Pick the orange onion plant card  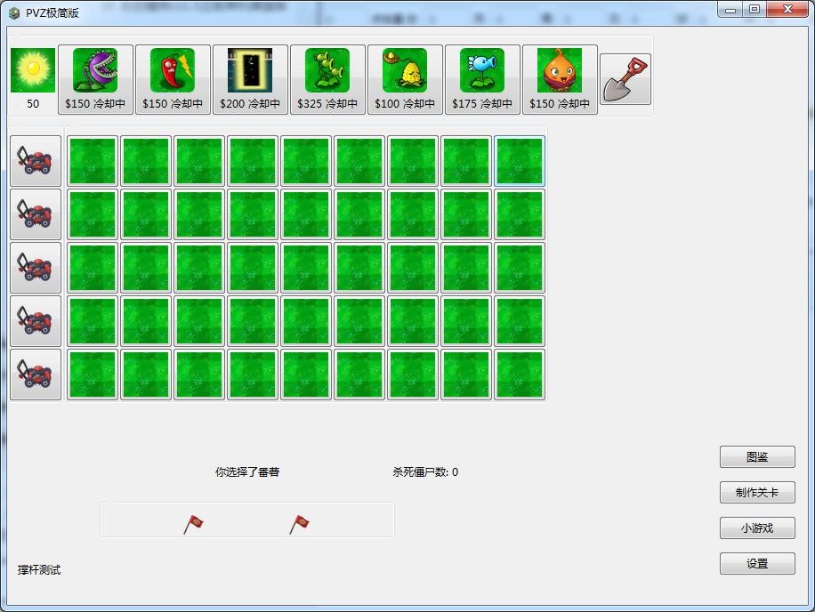560,79
